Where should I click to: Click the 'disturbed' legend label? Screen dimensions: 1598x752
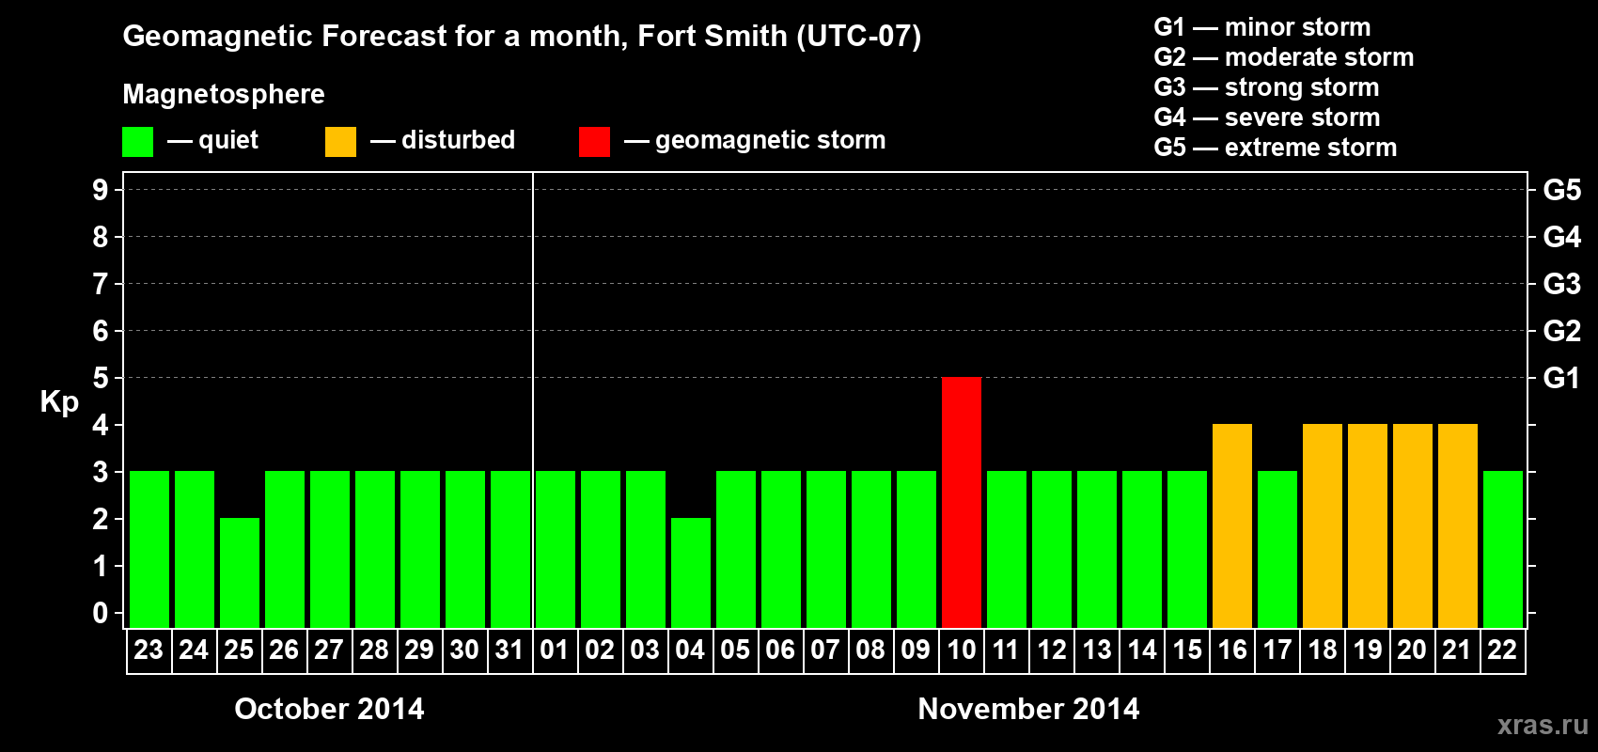pos(458,140)
